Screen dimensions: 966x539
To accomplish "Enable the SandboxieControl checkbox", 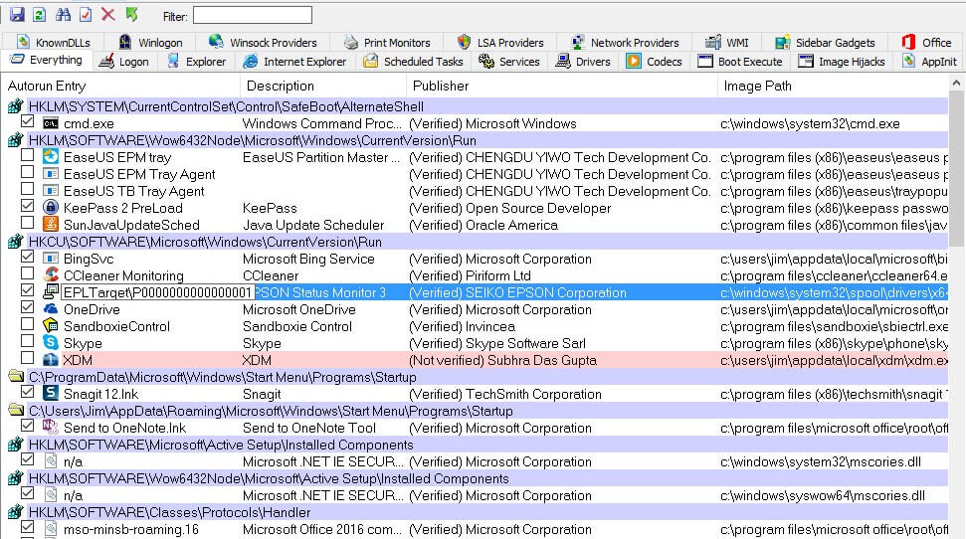I will [27, 324].
